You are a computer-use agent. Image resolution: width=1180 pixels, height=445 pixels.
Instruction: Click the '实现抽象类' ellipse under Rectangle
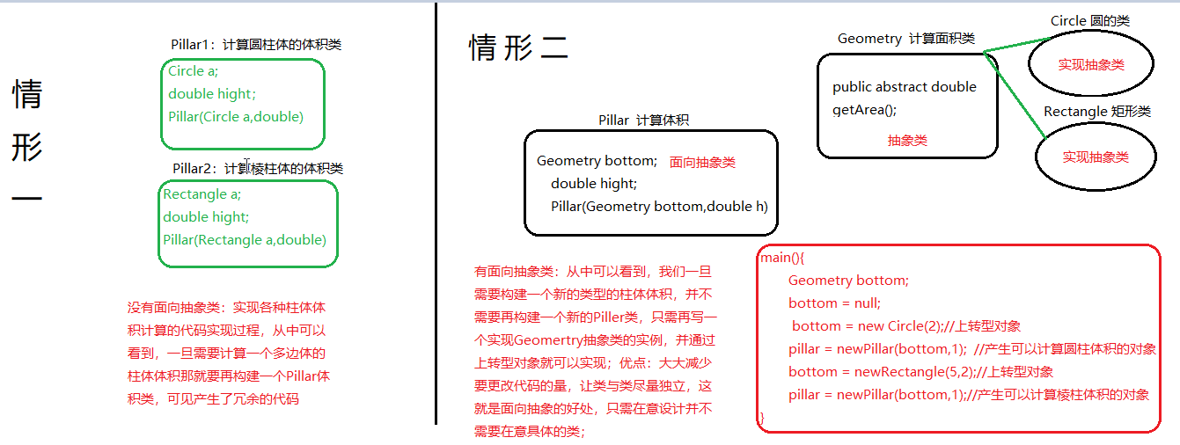pos(1096,157)
